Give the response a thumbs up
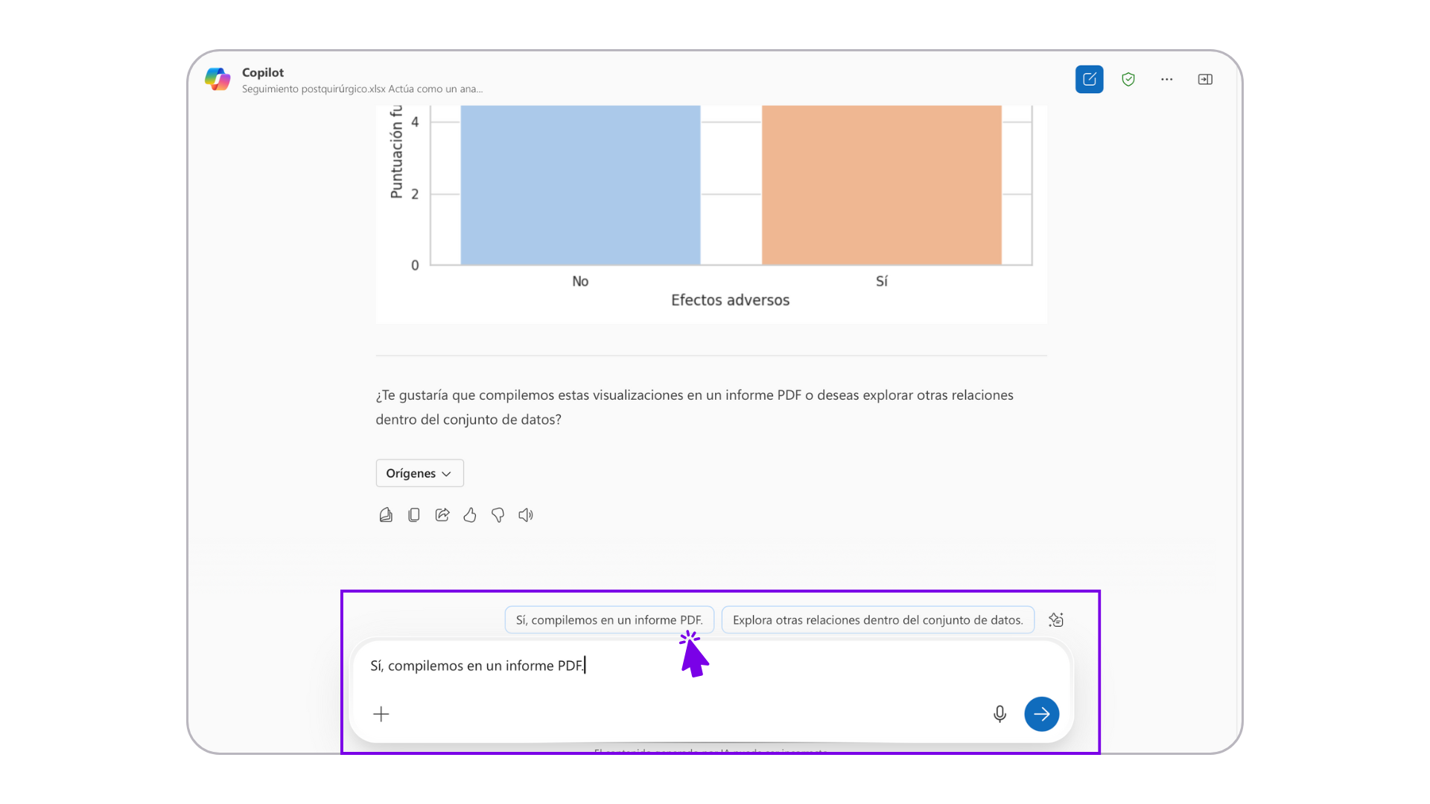 pyautogui.click(x=470, y=515)
